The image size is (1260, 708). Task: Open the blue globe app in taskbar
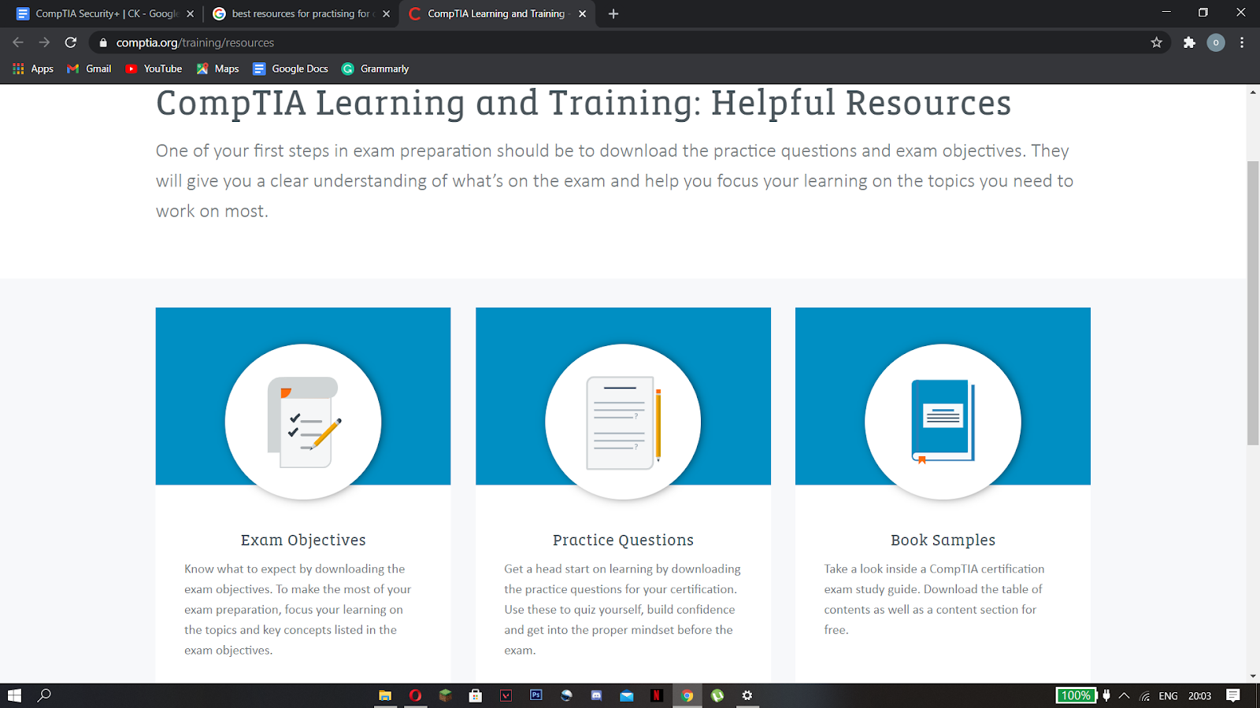tap(566, 695)
